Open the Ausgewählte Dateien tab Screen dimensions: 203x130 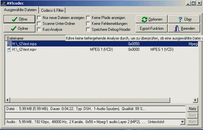click(x=20, y=10)
